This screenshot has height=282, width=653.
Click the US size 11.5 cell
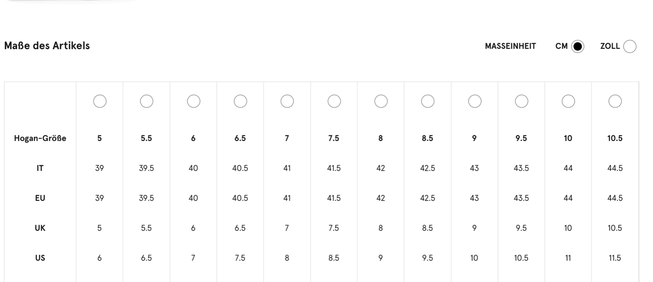coord(615,258)
